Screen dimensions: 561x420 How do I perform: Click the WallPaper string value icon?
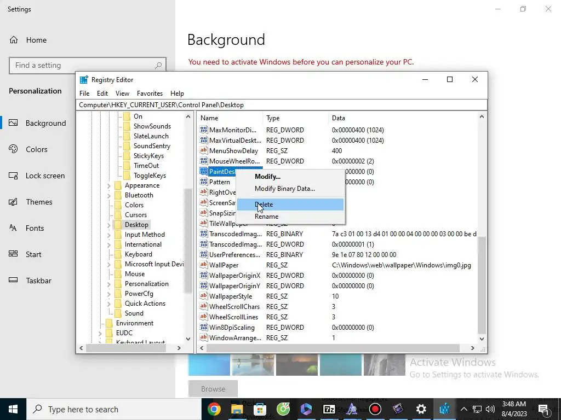click(204, 265)
